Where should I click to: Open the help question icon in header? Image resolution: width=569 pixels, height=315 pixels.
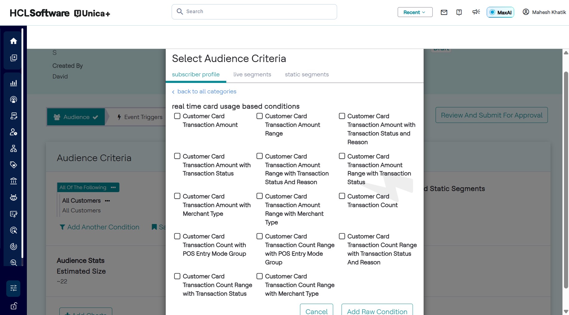click(x=459, y=12)
